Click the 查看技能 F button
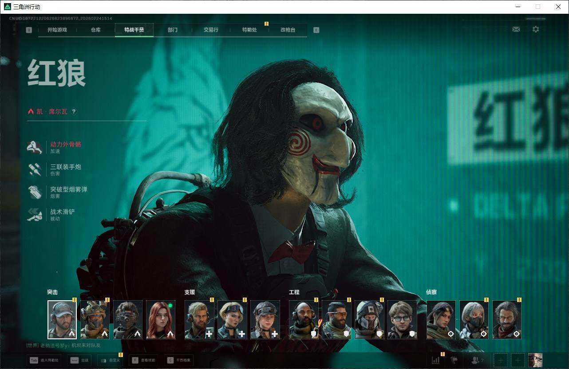Screen dimensions: 569x369 [143, 361]
